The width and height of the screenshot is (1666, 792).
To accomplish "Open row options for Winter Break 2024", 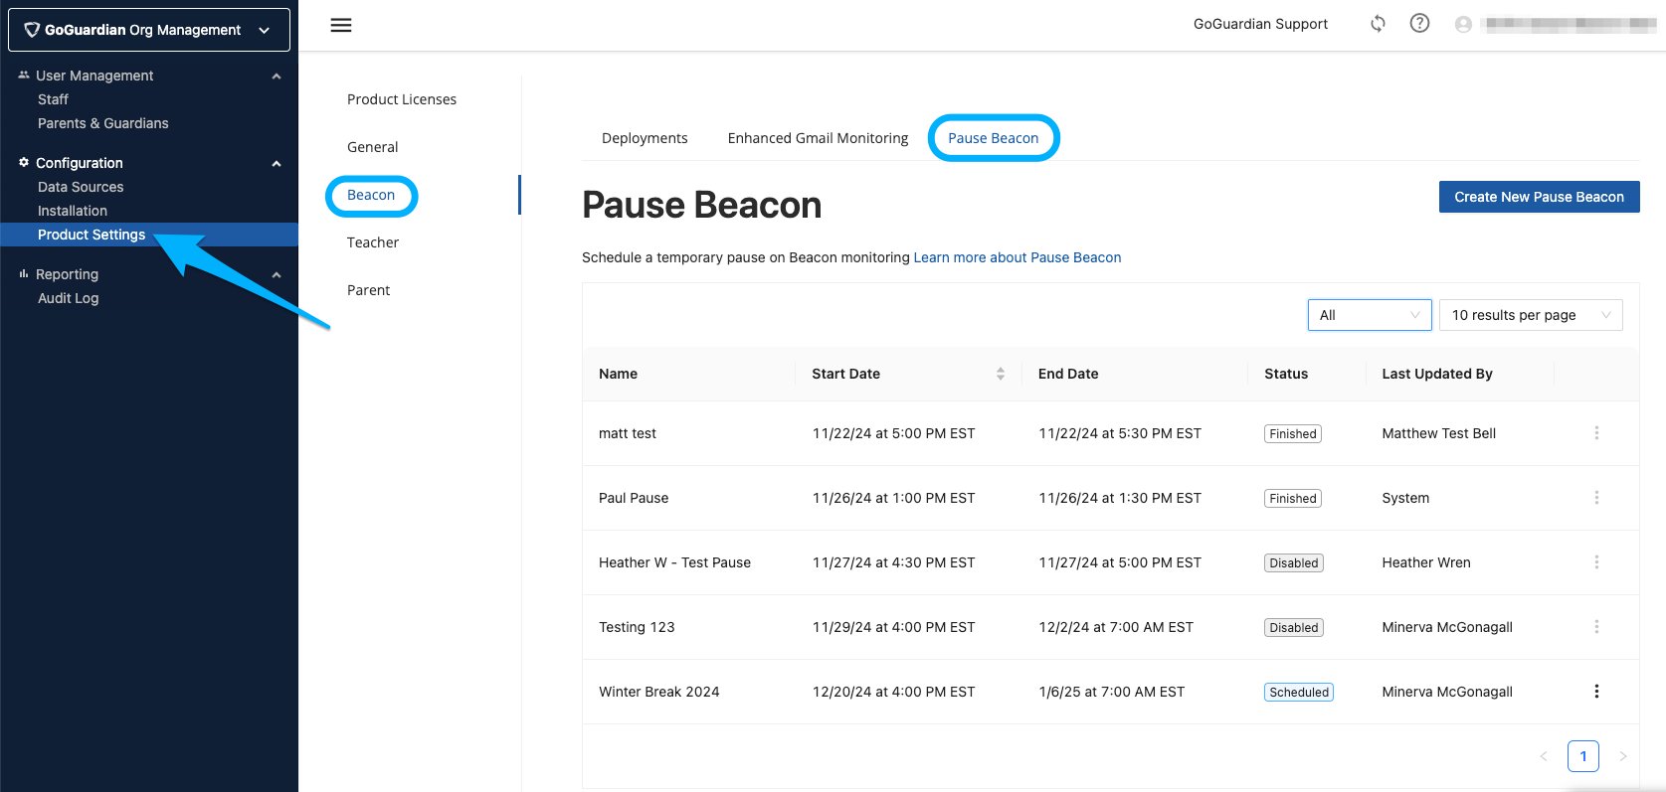I will [1596, 692].
